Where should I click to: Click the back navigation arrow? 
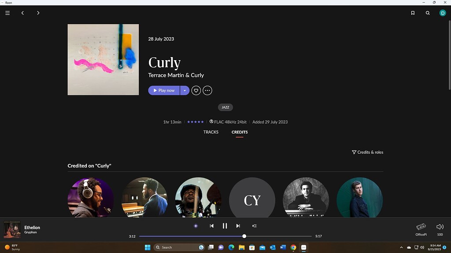click(22, 13)
